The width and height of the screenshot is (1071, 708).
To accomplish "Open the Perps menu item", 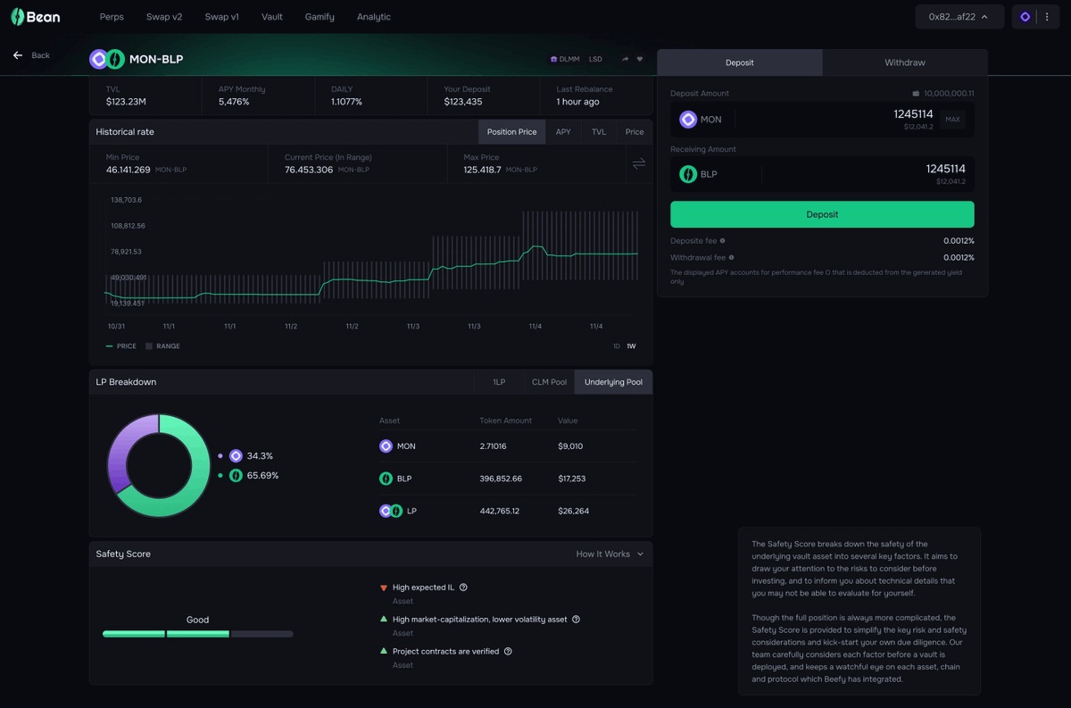I will pos(112,17).
